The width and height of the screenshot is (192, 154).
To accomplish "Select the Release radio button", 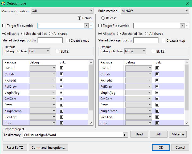I will point(103,18).
